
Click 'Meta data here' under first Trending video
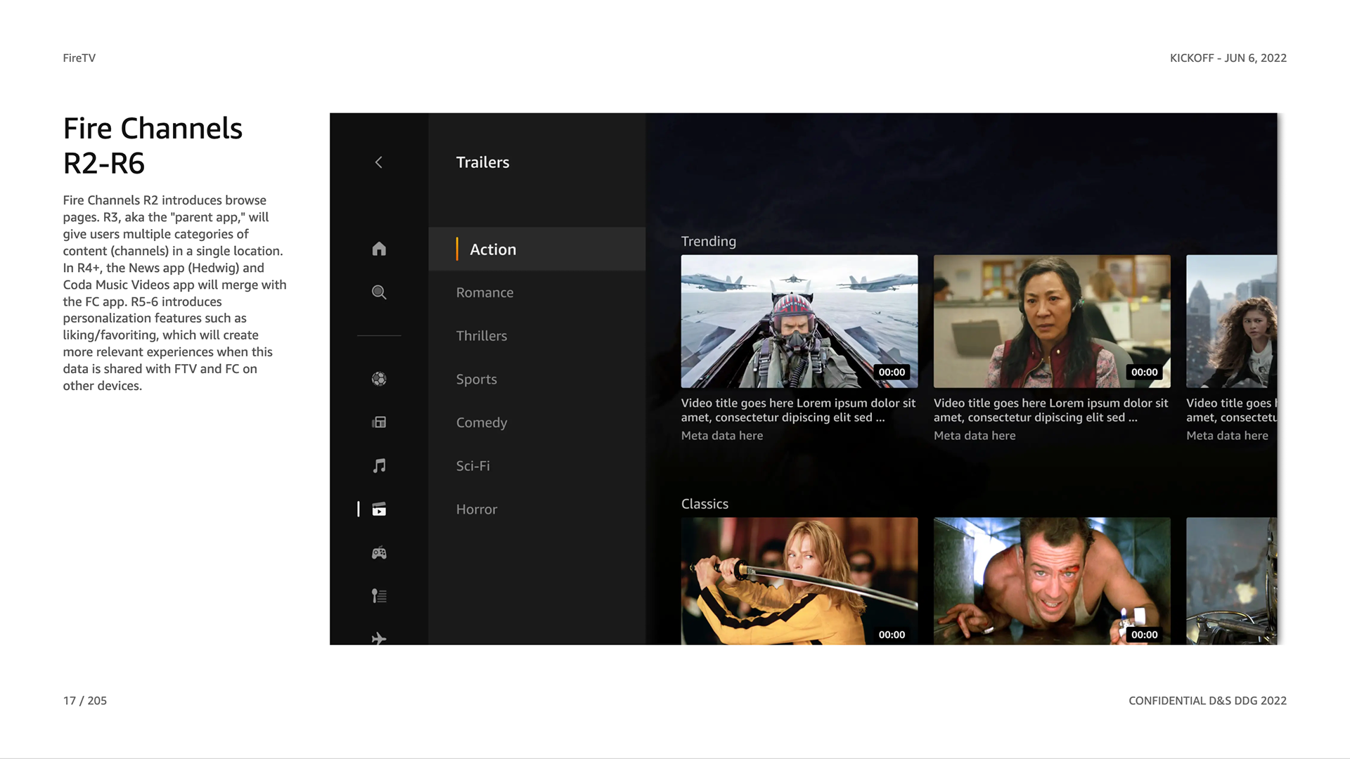(x=722, y=436)
